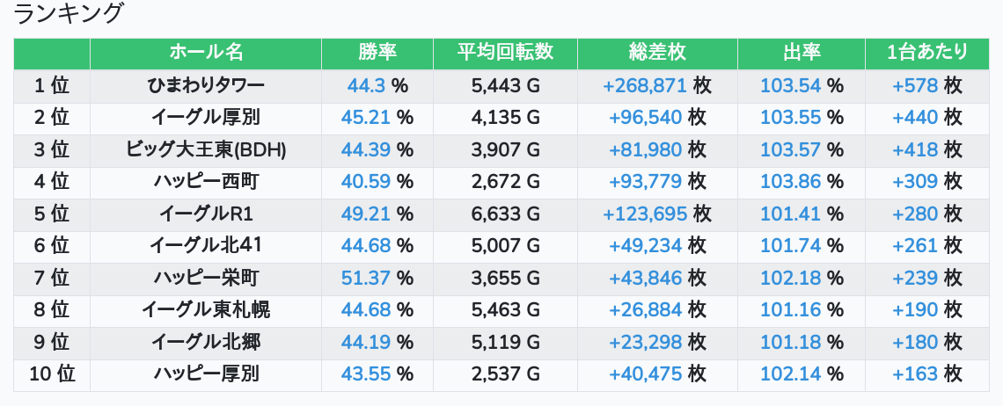Click the +440 per-machine value

pos(915,118)
